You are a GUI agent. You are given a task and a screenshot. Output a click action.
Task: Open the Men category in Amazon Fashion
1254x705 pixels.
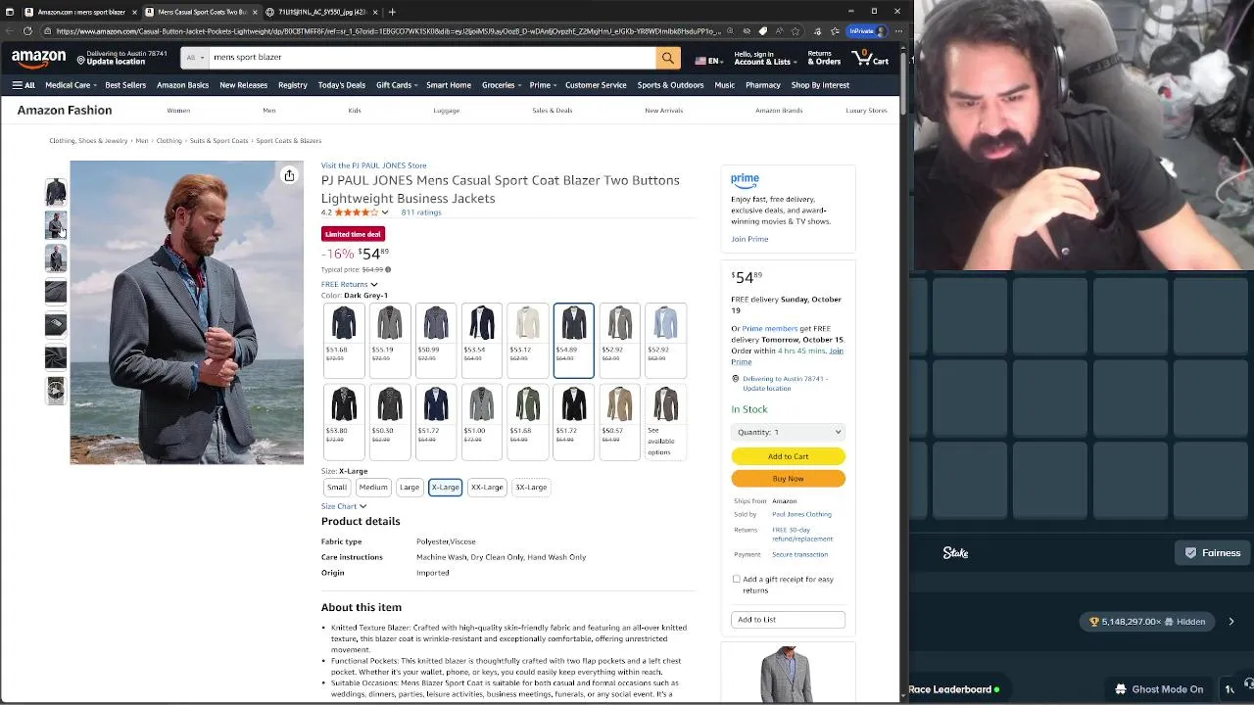pyautogui.click(x=269, y=111)
